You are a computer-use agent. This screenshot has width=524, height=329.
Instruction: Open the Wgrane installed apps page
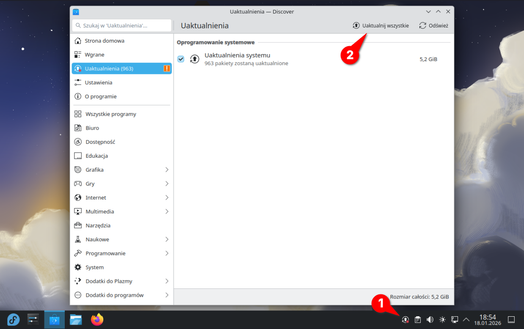pos(94,55)
